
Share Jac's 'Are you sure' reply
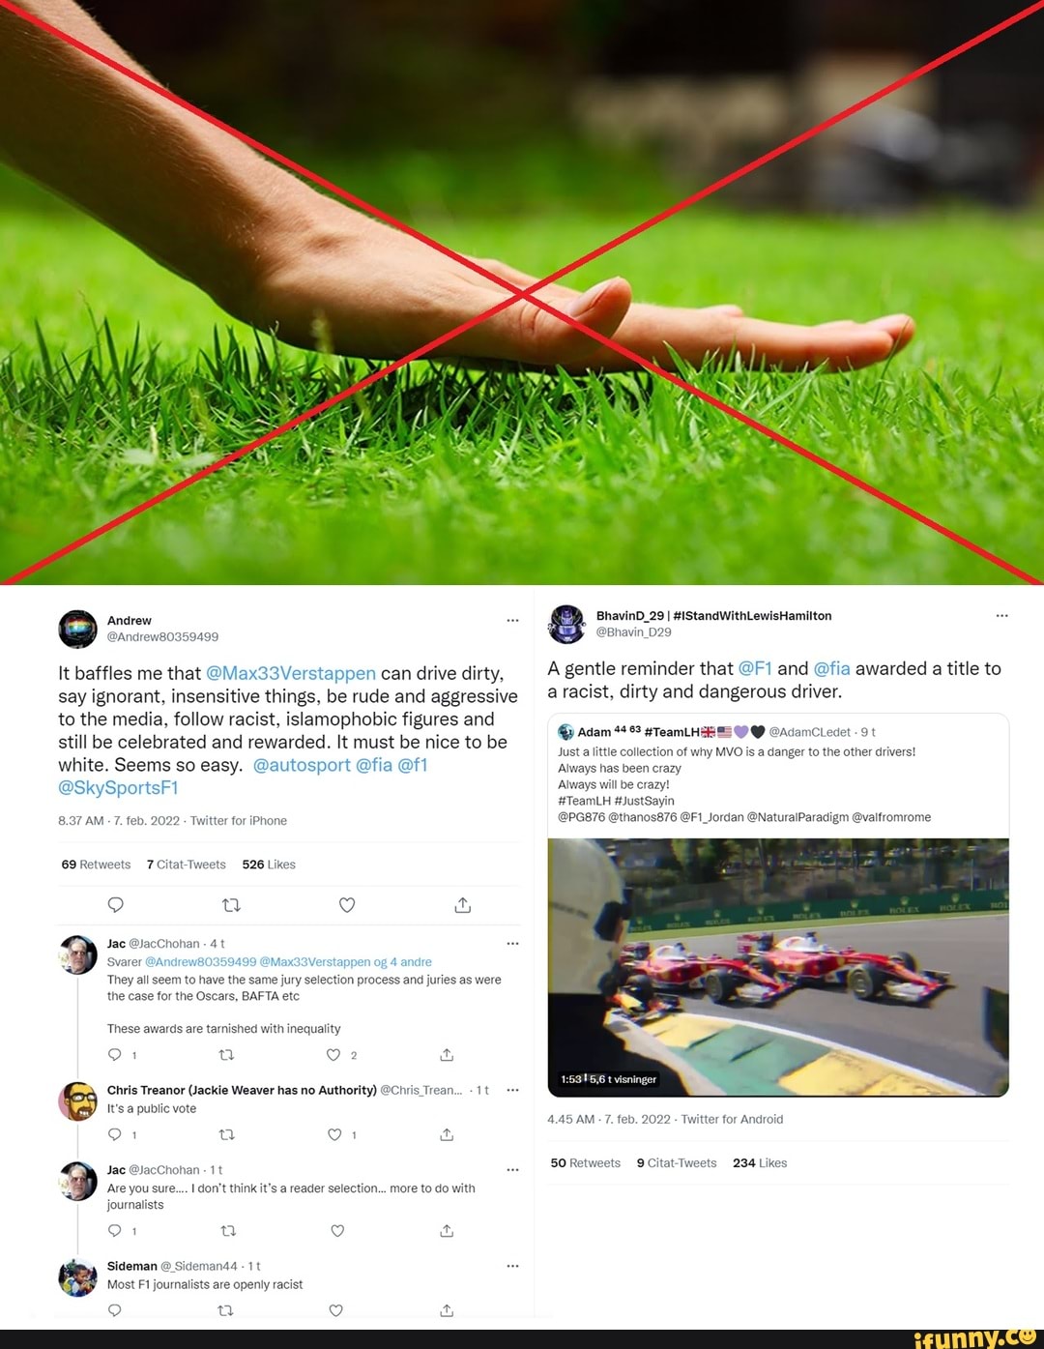[x=447, y=1231]
